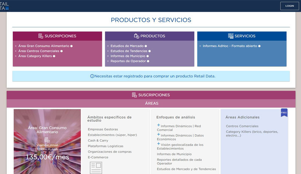Open the Retail Data logo in the header
The image size is (301, 174).
pyautogui.click(x=5, y=6)
